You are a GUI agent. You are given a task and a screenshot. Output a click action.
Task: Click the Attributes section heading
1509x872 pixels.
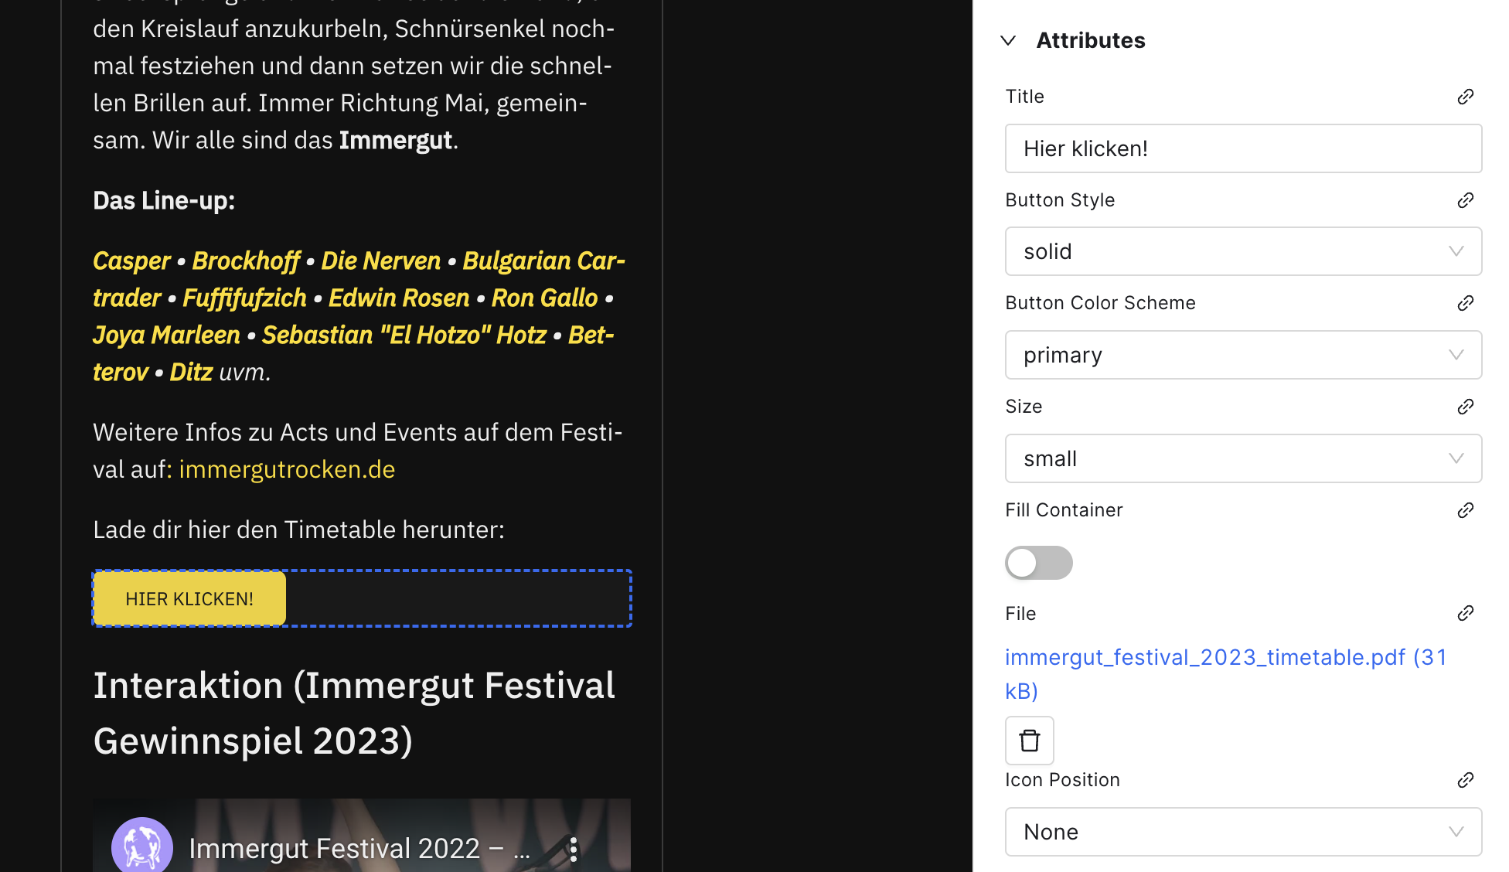(1091, 40)
